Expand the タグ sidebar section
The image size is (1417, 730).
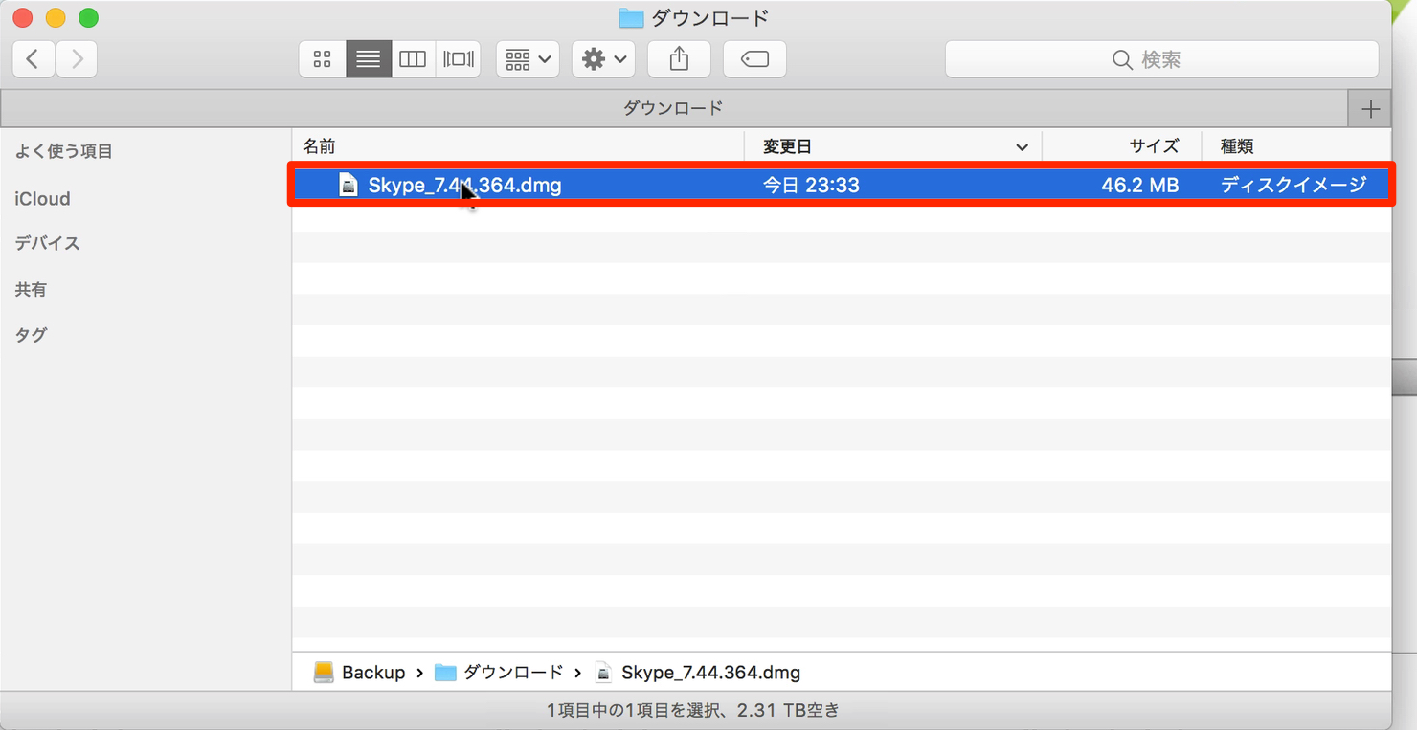pos(31,334)
